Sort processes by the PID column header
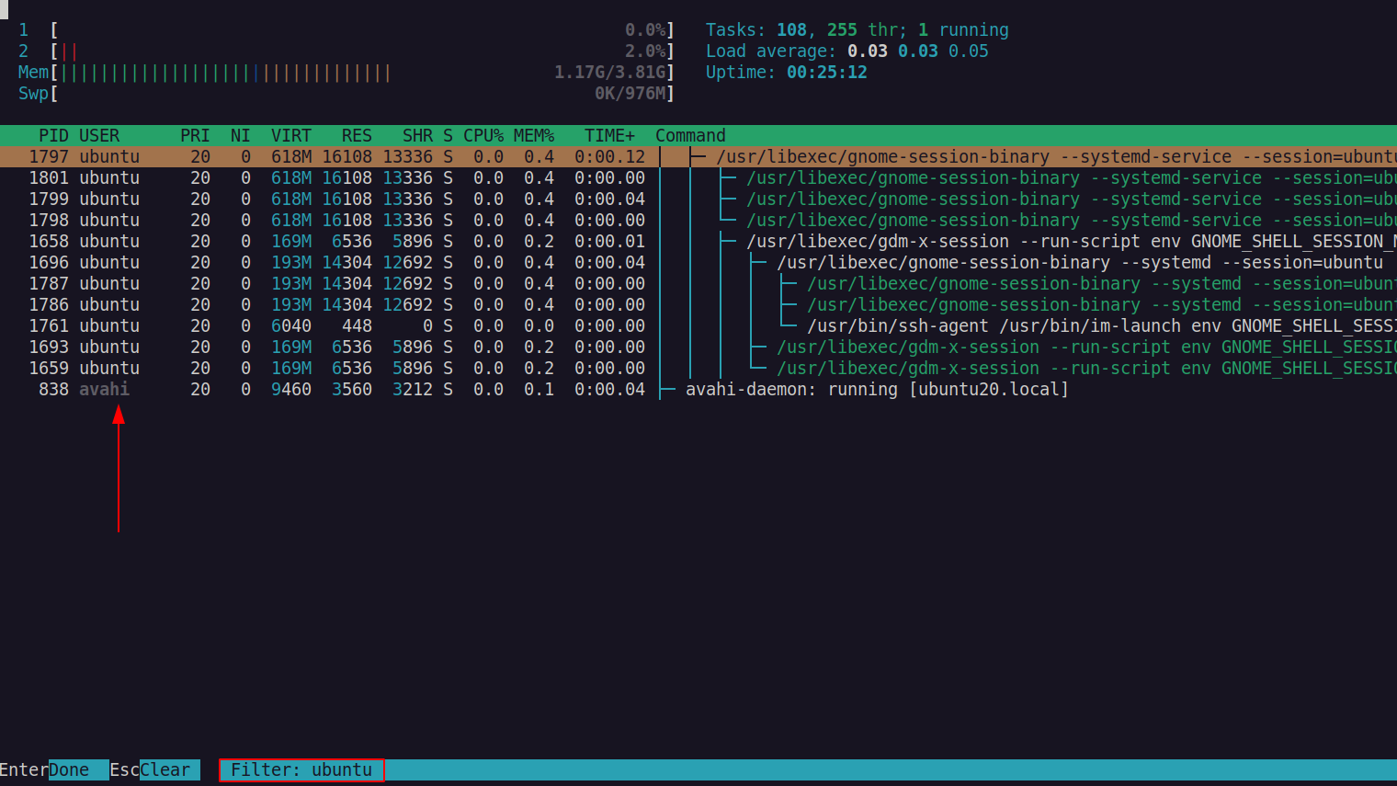The height and width of the screenshot is (786, 1397). [53, 136]
